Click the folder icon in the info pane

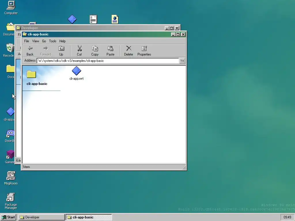click(31, 74)
